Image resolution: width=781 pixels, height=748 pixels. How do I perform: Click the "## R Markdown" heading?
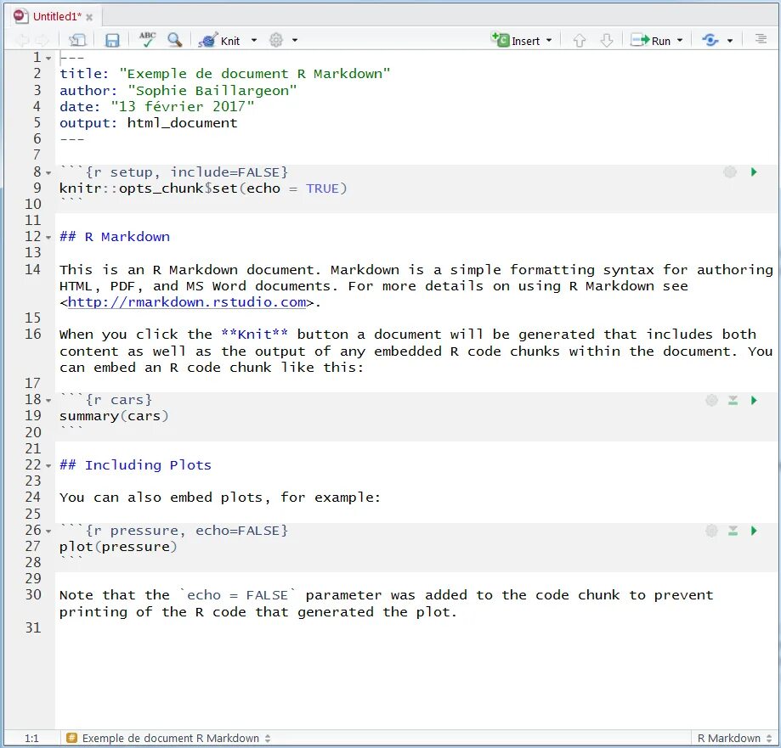[x=115, y=237]
